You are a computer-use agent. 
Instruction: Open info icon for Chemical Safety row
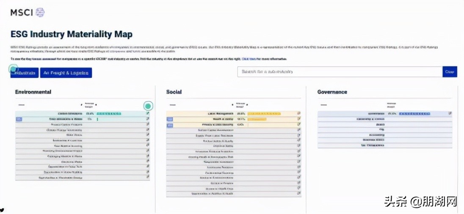[x=299, y=146]
